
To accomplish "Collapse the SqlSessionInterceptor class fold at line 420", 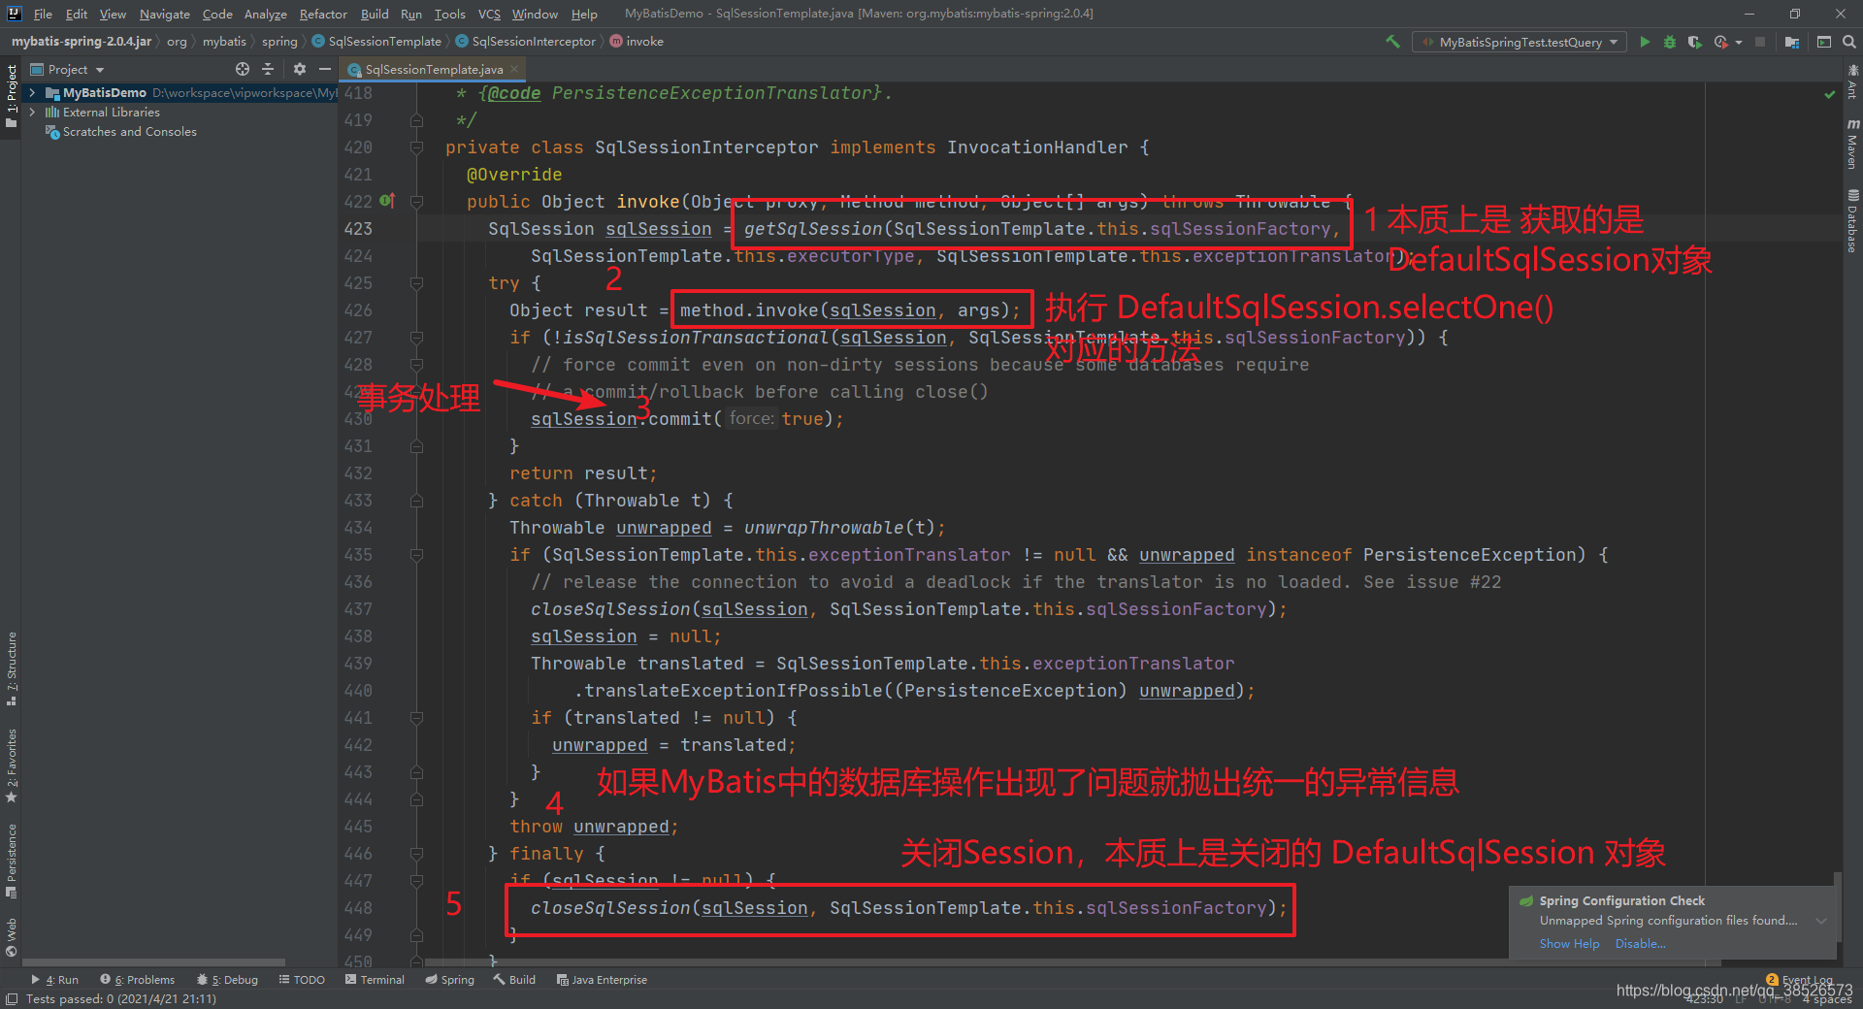I will [x=416, y=147].
